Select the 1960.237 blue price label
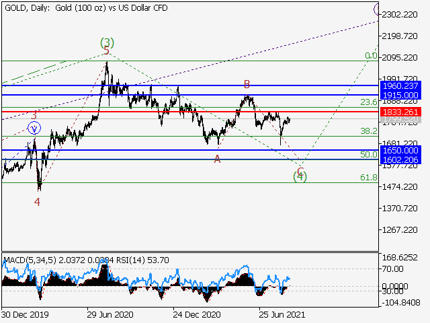 coord(400,86)
